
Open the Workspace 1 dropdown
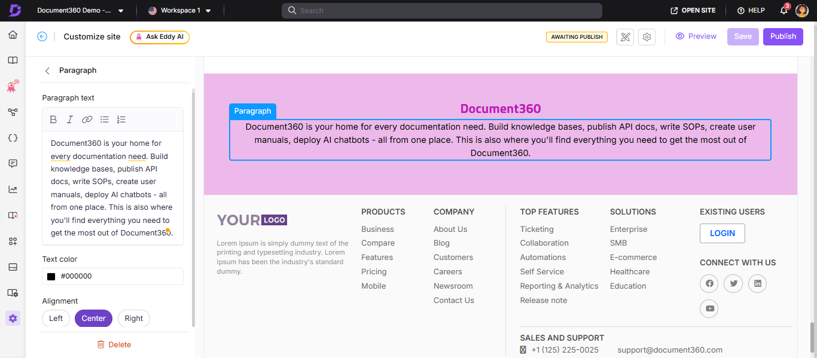pyautogui.click(x=179, y=11)
